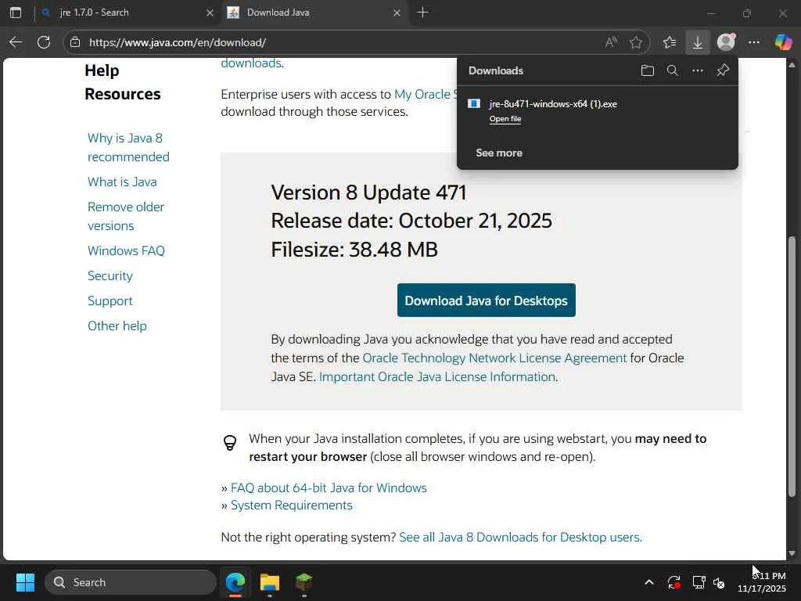The width and height of the screenshot is (801, 601).
Task: Open the Windows FAQ link
Action: pyautogui.click(x=126, y=251)
